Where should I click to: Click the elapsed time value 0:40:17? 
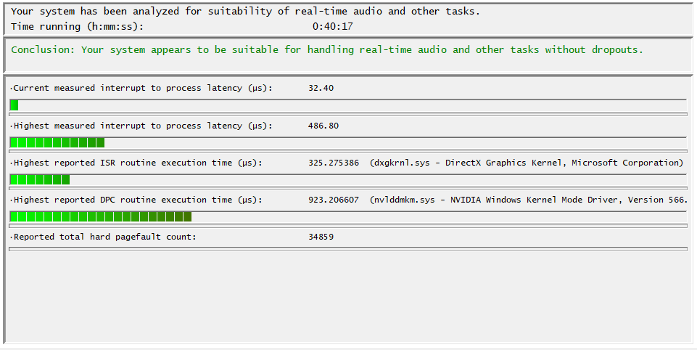pos(332,26)
